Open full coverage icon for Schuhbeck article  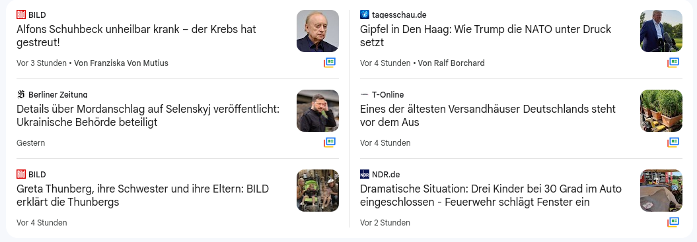tap(330, 63)
